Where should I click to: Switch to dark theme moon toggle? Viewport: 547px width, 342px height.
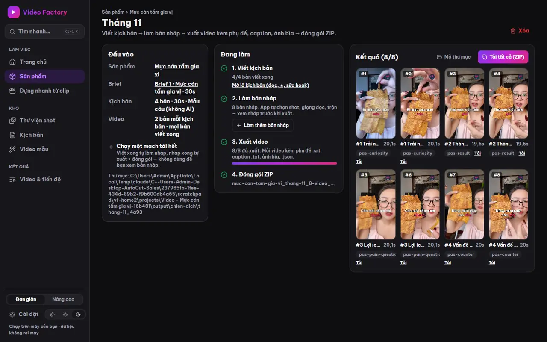coord(78,314)
